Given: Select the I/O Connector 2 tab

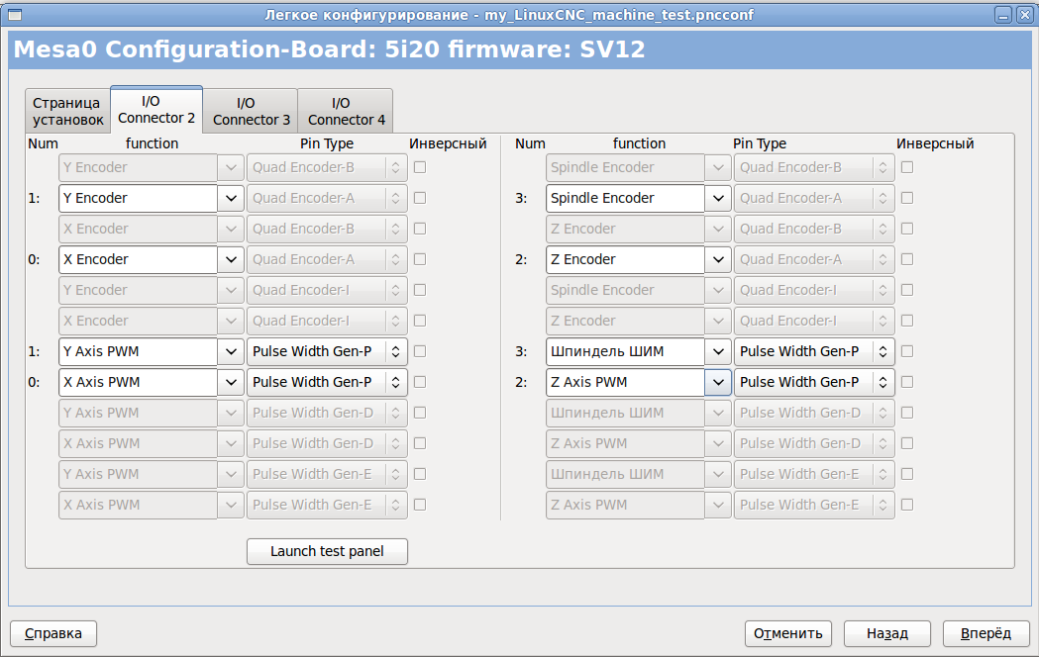Looking at the screenshot, I should point(156,109).
